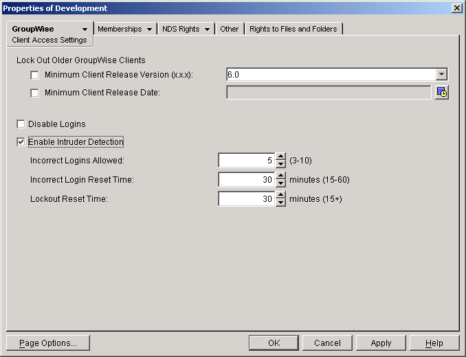Click the 'Client Access Settings' subtitle

click(49, 40)
